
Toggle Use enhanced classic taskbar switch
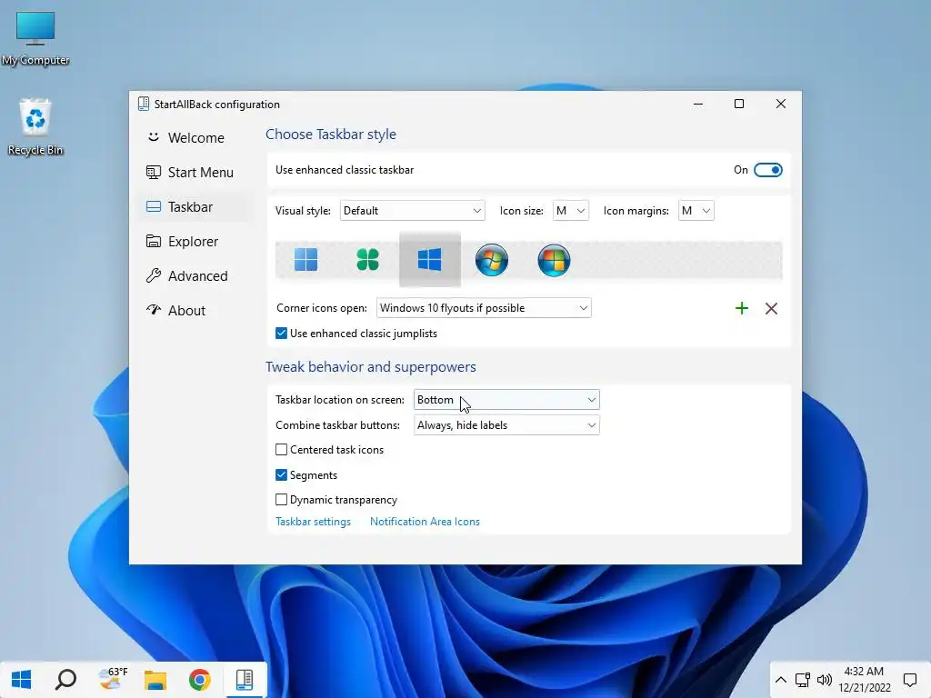[767, 170]
